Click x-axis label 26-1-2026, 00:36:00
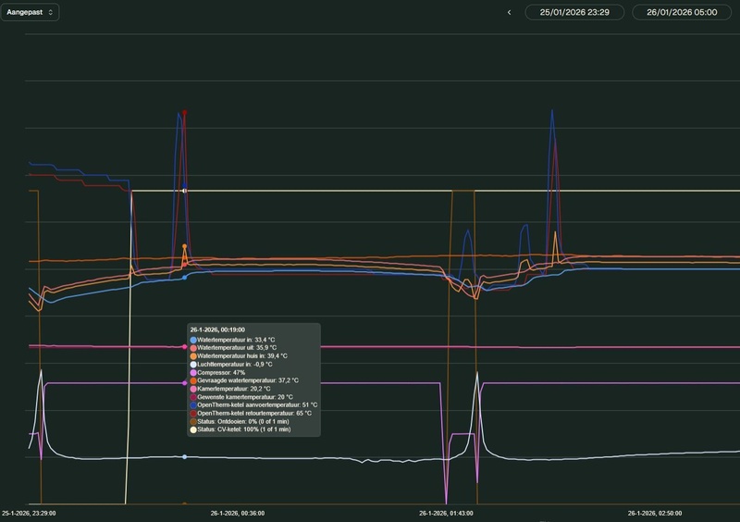The height and width of the screenshot is (522, 740). coord(238,513)
